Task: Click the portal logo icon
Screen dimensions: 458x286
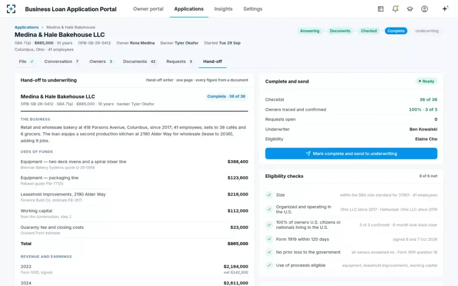Action: (x=11, y=9)
